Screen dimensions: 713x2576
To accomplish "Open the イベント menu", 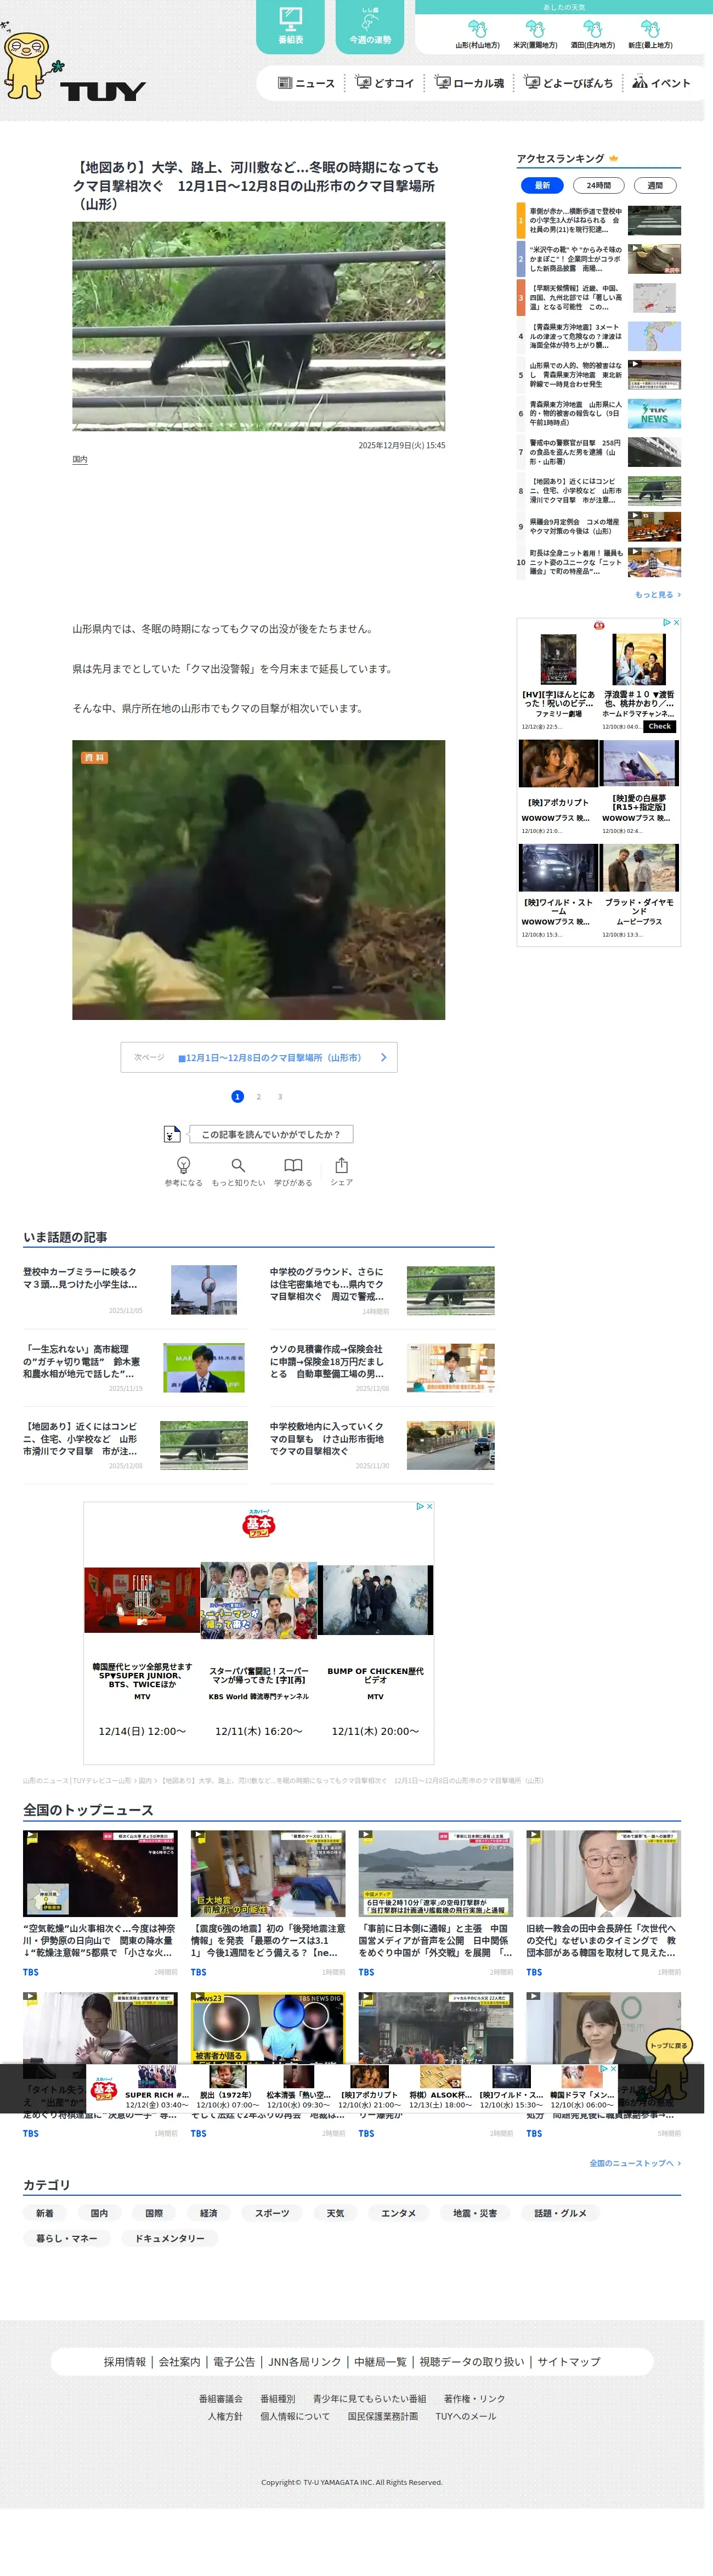I will pyautogui.click(x=661, y=83).
